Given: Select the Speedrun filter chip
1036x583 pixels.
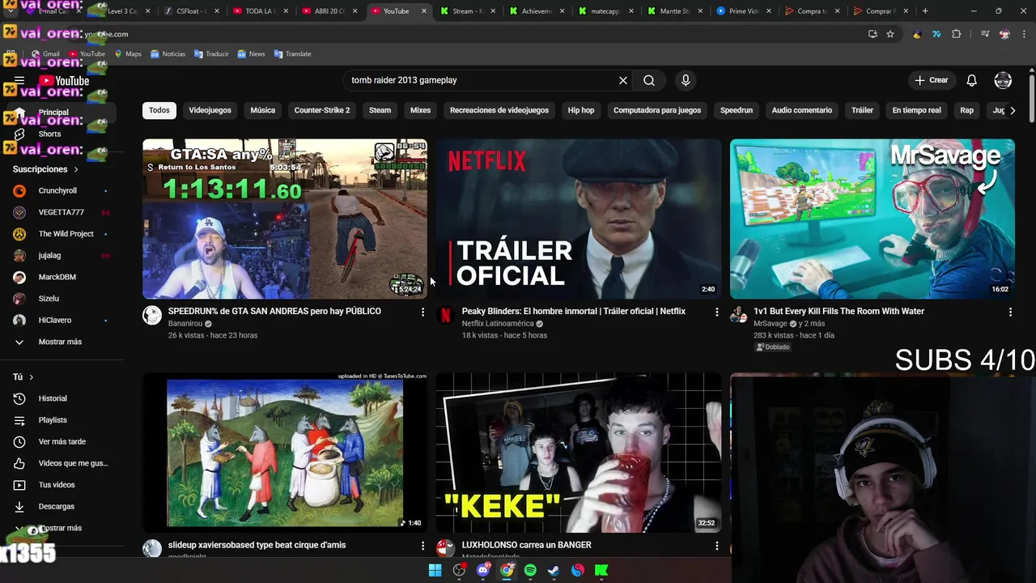Looking at the screenshot, I should click(x=737, y=110).
